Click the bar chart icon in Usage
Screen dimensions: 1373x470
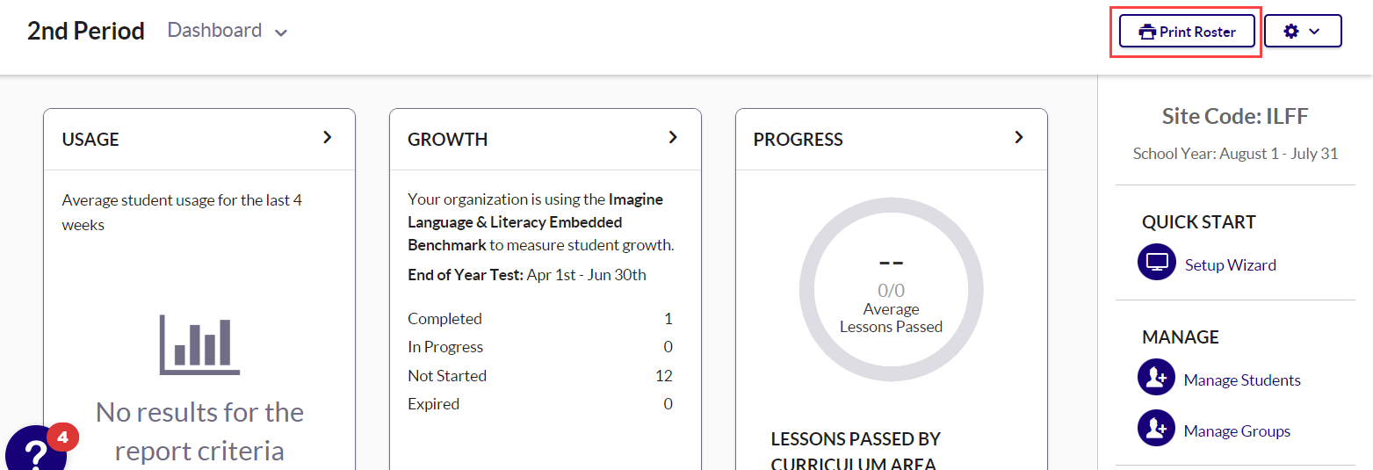pyautogui.click(x=199, y=344)
